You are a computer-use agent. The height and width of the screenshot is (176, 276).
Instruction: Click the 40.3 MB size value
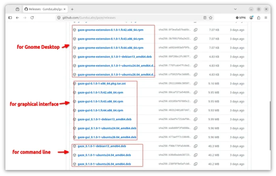click(x=214, y=146)
